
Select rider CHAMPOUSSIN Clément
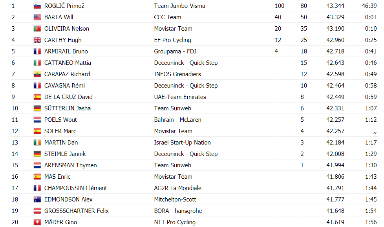click(76, 188)
